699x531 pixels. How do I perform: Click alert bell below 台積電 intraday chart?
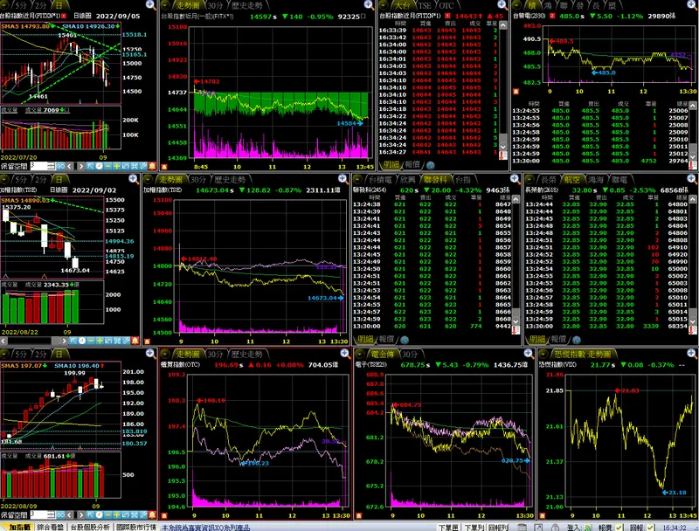516,92
